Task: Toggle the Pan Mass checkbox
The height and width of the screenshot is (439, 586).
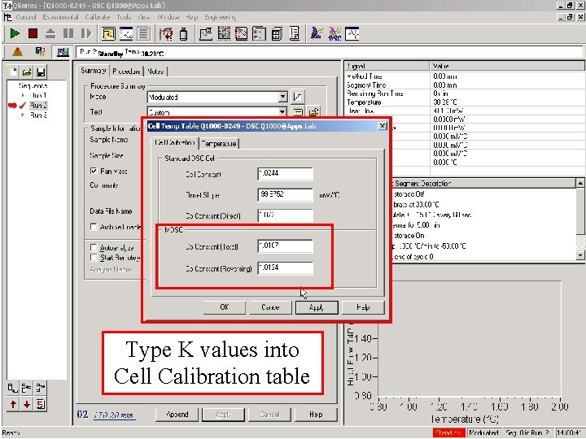Action: (x=94, y=171)
